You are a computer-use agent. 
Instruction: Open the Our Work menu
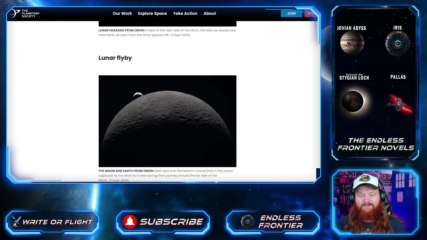pos(122,13)
